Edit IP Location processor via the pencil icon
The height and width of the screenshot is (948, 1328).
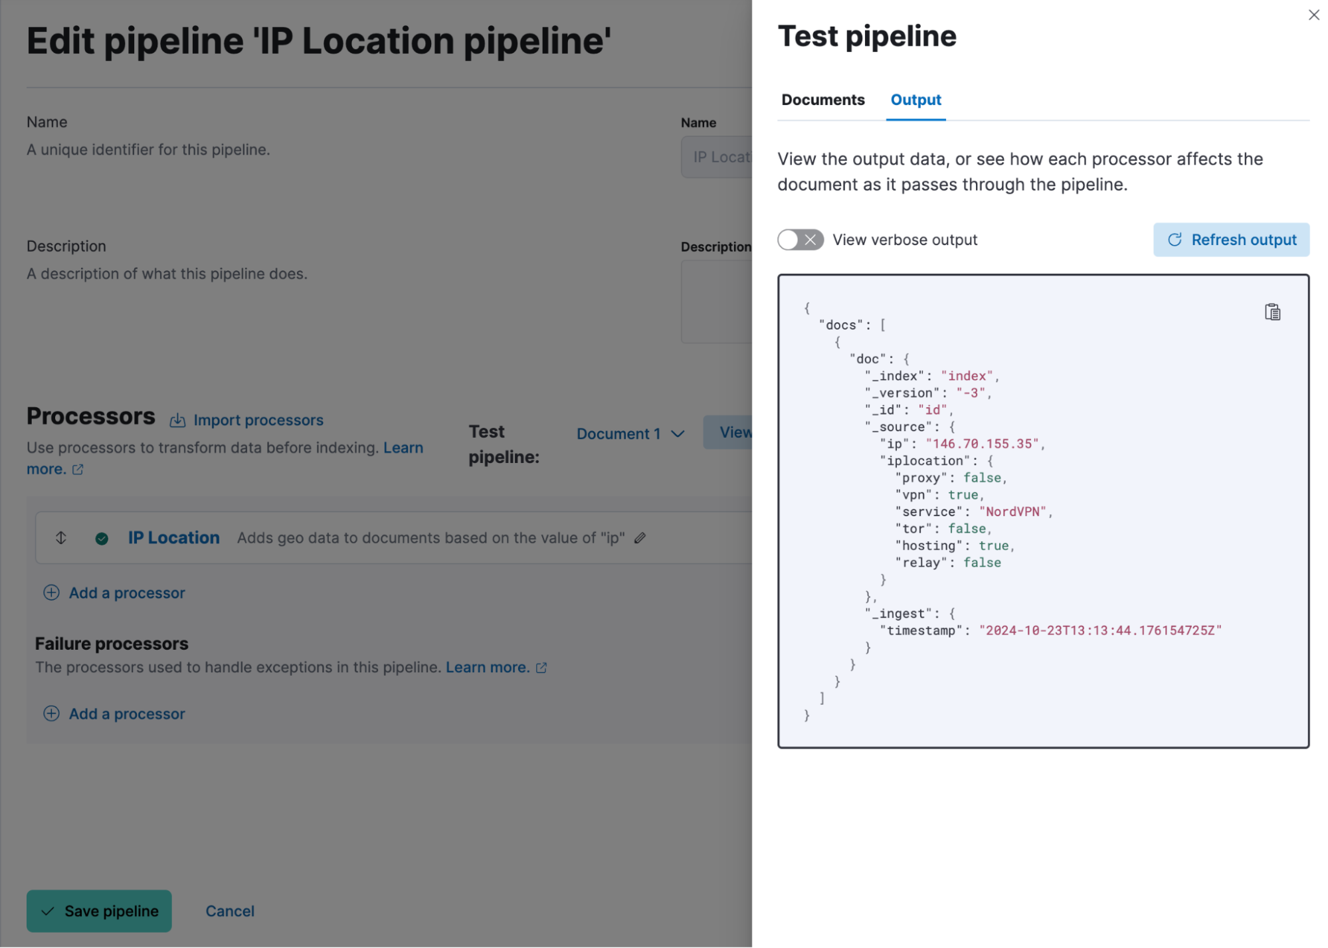pyautogui.click(x=640, y=537)
